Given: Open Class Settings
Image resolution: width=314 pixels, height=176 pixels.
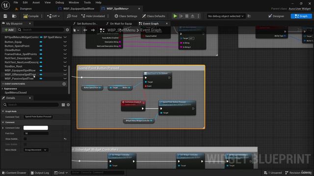Looking at the screenshot, I should coord(126,16).
